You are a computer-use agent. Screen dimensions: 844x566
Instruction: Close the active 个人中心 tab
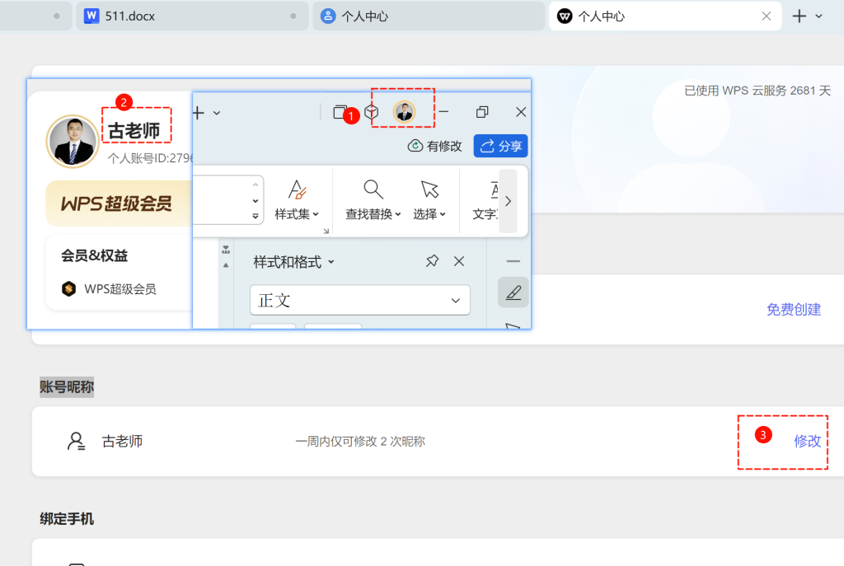pos(766,16)
